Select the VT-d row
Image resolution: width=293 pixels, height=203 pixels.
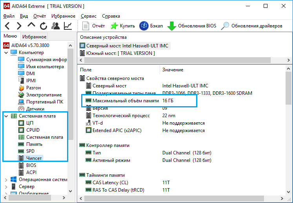tap(145, 123)
